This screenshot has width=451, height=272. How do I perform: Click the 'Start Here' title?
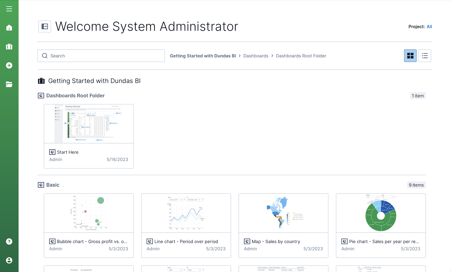[x=68, y=152]
